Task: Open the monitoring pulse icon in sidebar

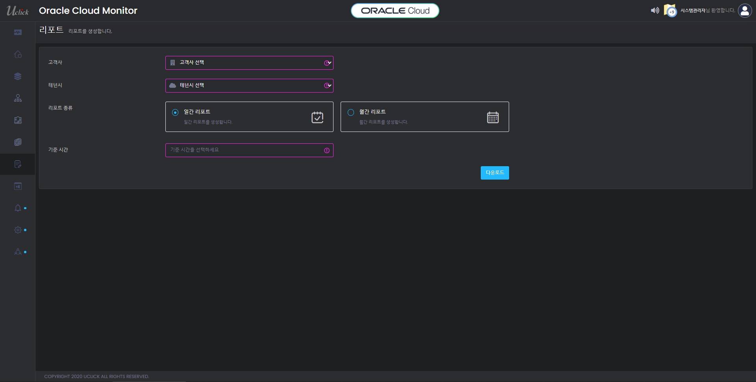Action: tap(18, 32)
